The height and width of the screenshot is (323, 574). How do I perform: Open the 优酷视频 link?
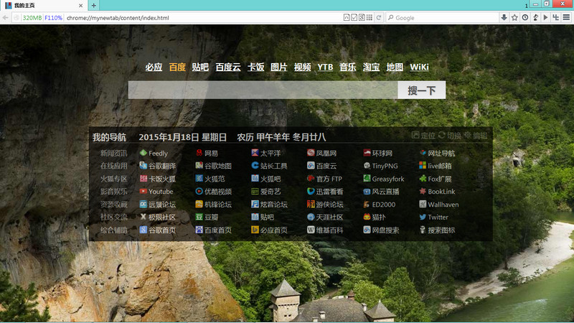click(x=213, y=192)
